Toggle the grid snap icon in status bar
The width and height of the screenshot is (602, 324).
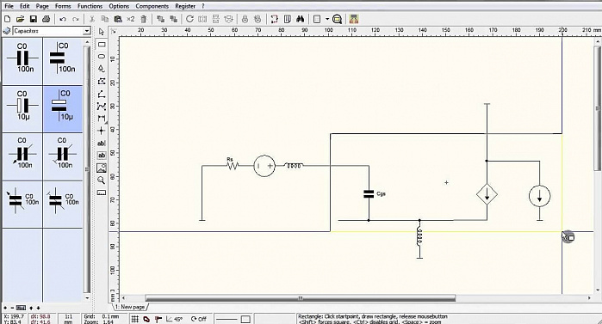(x=134, y=319)
